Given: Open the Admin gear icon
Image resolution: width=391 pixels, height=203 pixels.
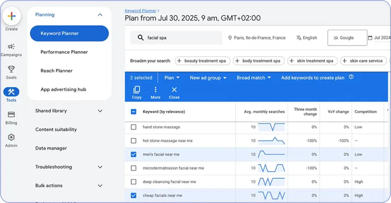Looking at the screenshot, I should click(11, 137).
